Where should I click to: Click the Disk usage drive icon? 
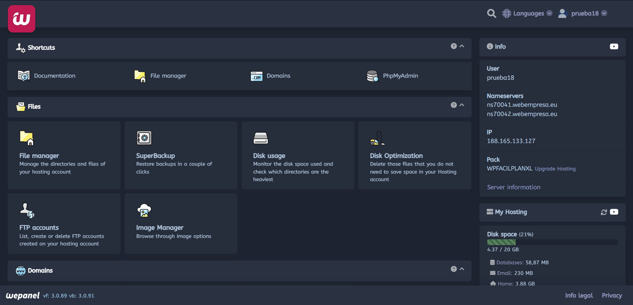(261, 138)
